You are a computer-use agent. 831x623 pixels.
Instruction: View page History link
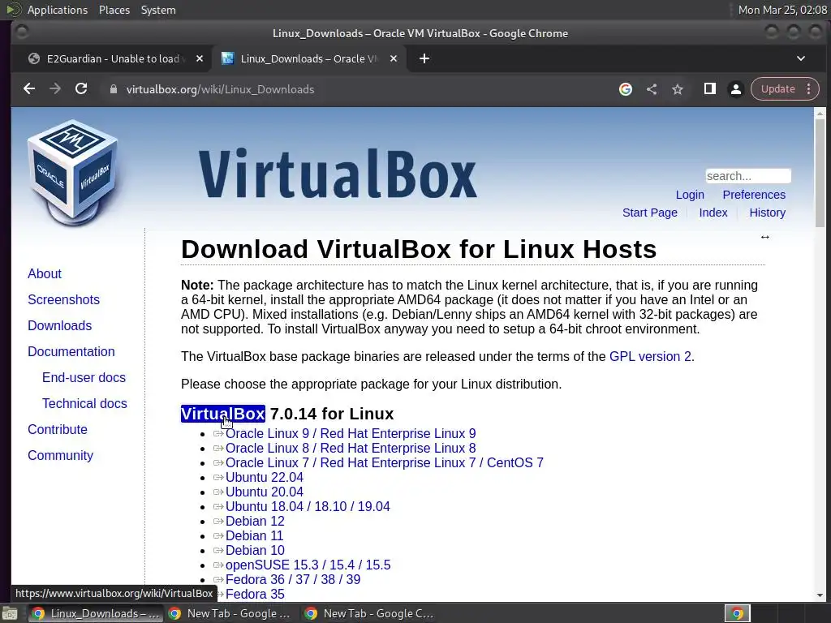(767, 213)
